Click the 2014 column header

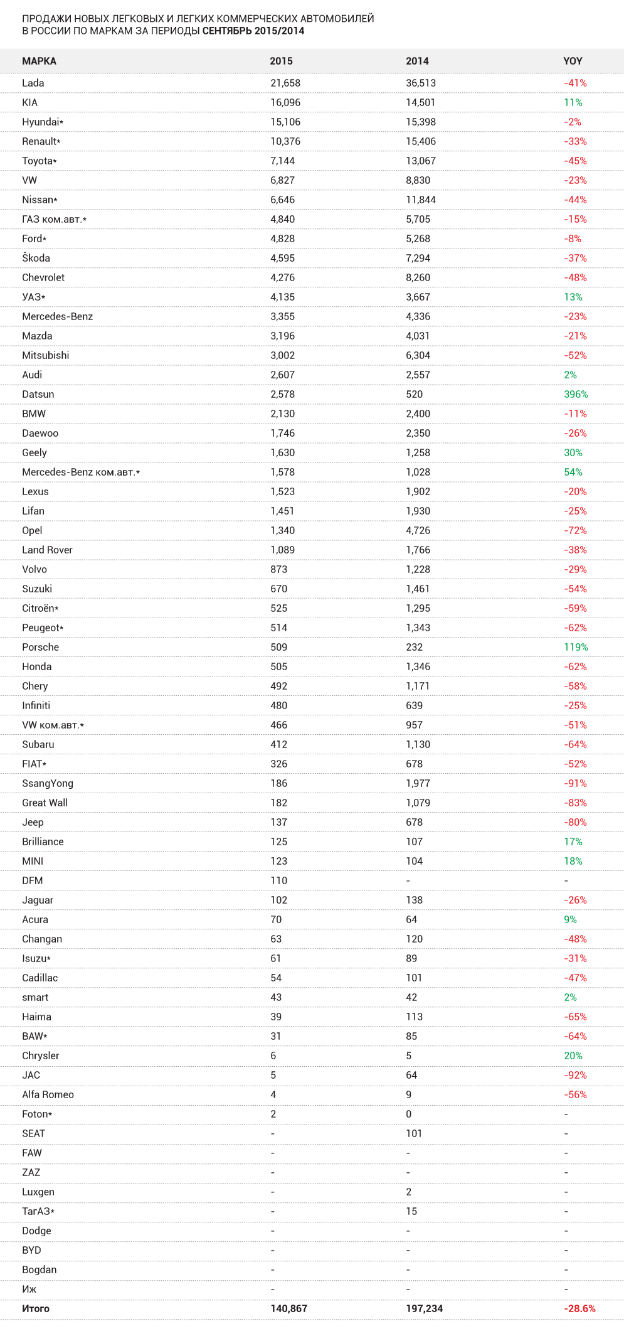(x=417, y=61)
